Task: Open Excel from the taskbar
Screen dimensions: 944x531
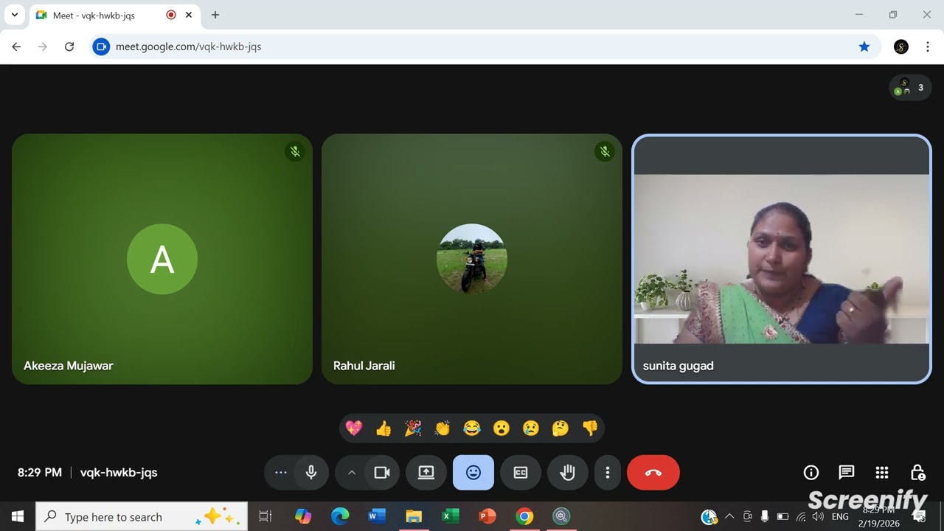Action: [x=451, y=516]
